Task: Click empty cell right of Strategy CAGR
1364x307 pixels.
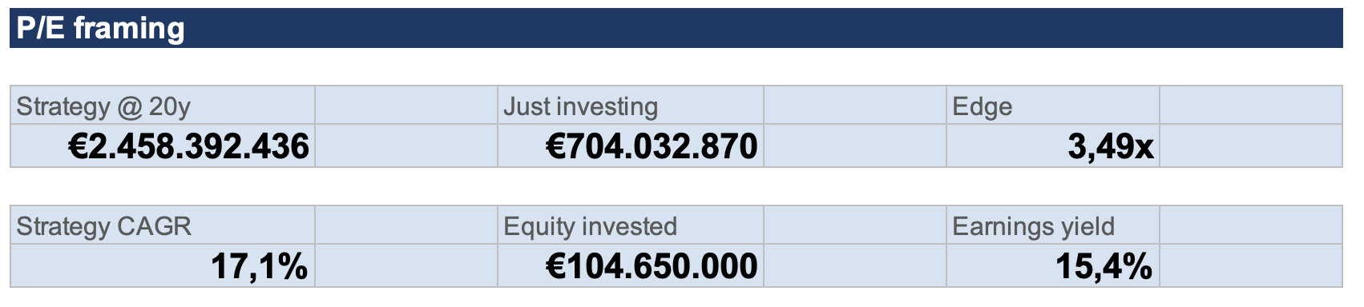Action: (406, 225)
